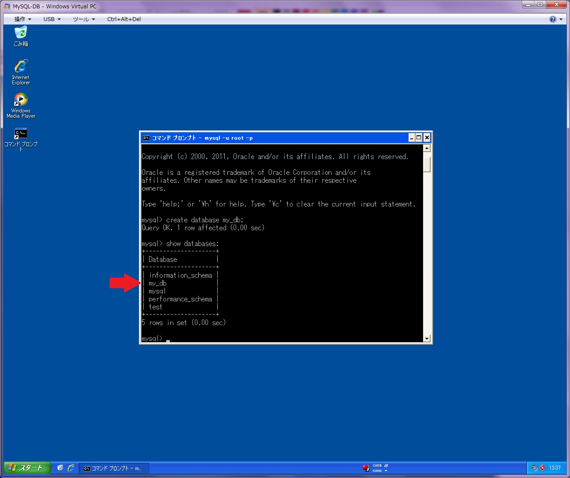Minimize the command prompt window

[x=412, y=138]
